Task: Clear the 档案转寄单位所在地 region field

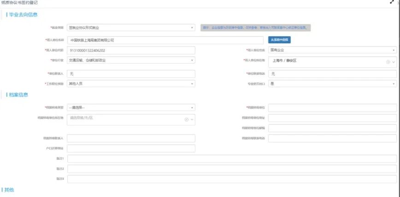Action: point(187,119)
